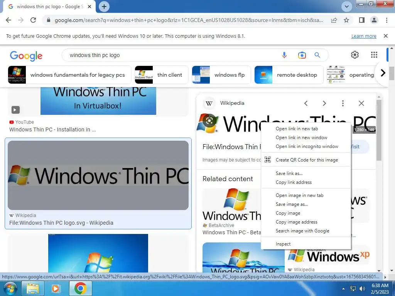Select the remote desktop filter chip
The width and height of the screenshot is (395, 296).
pyautogui.click(x=289, y=75)
